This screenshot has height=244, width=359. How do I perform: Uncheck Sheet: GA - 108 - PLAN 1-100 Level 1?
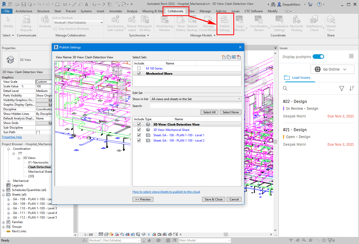(139, 135)
